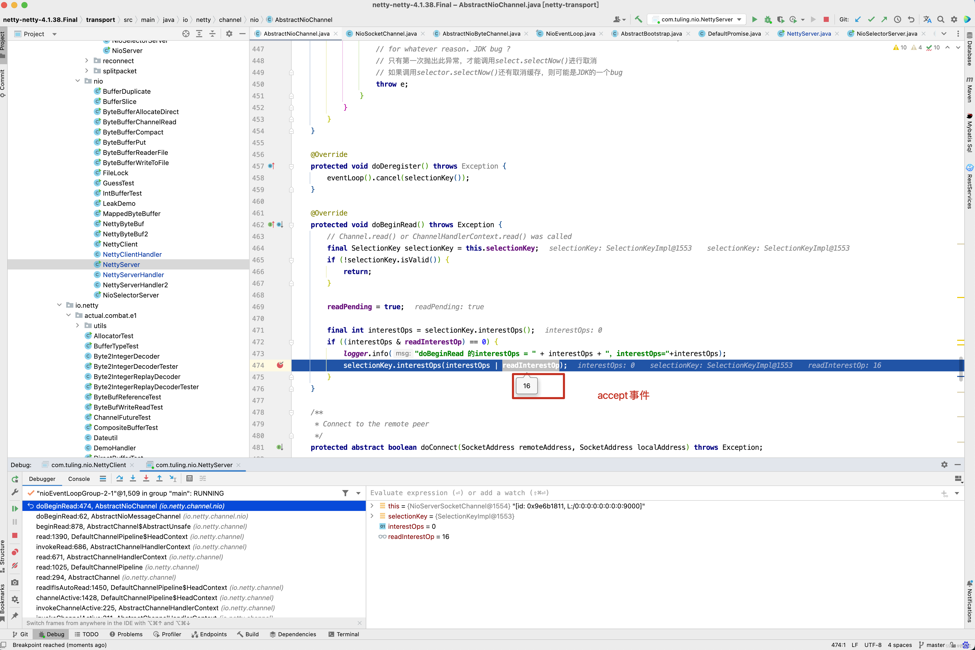The height and width of the screenshot is (650, 975).
Task: Expand the reconnect folder in project tree
Action: point(87,61)
